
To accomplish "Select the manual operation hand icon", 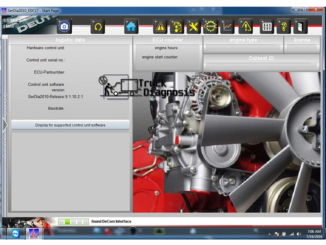I will [x=177, y=26].
